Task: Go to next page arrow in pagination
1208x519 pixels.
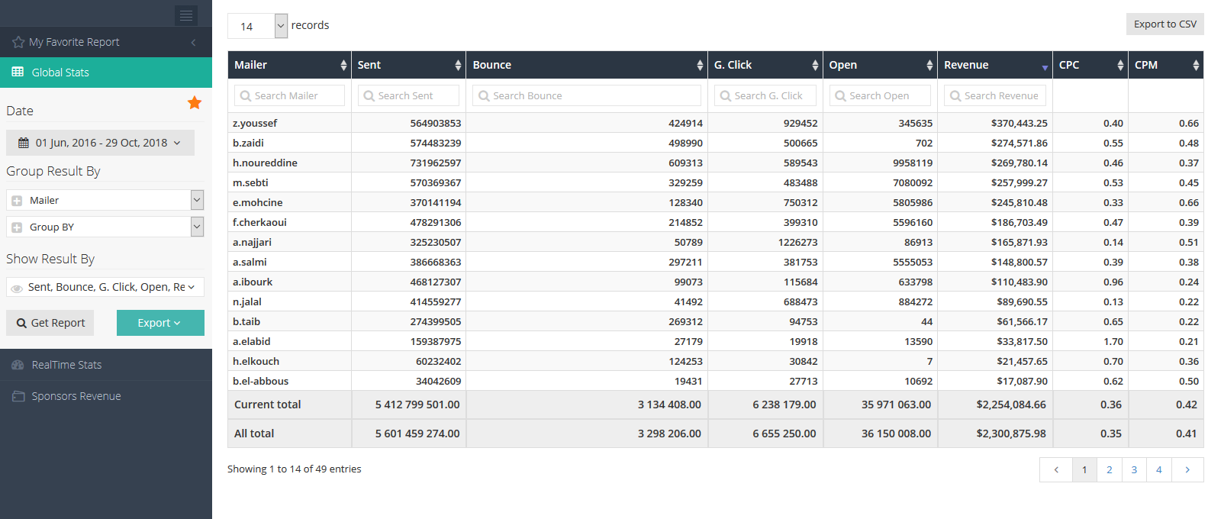Action: click(1187, 470)
